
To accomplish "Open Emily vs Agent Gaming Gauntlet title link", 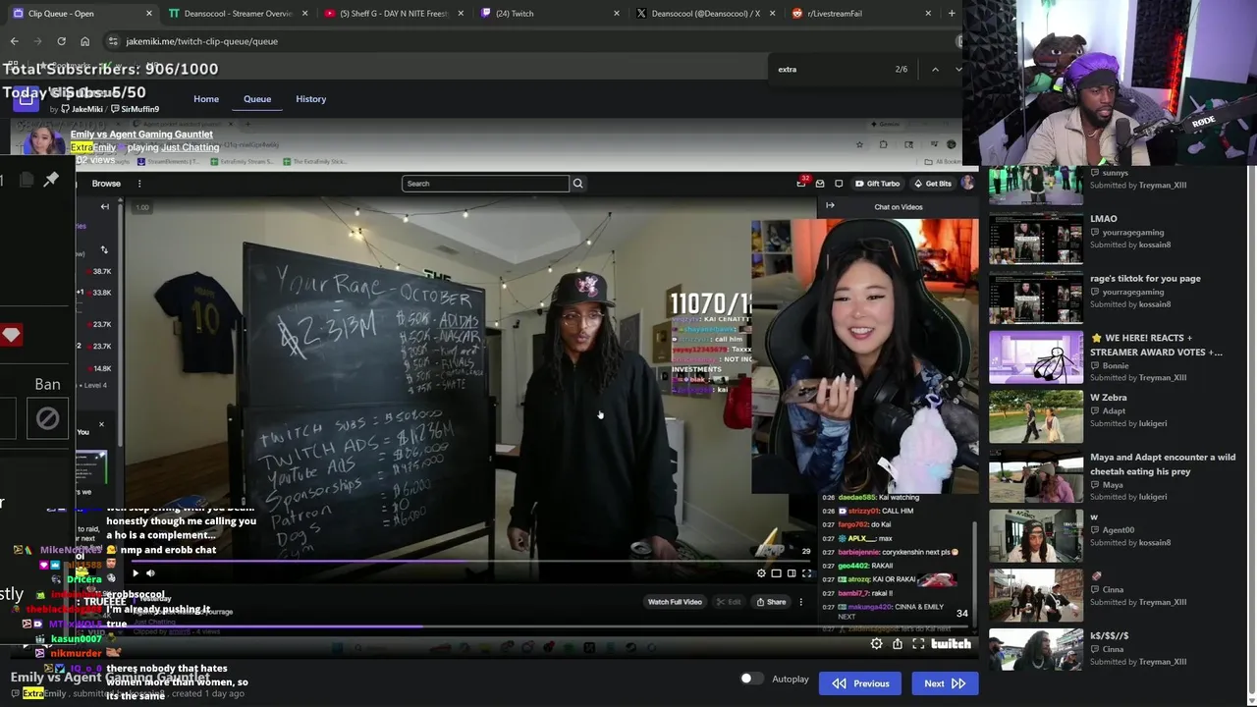I will click(141, 134).
